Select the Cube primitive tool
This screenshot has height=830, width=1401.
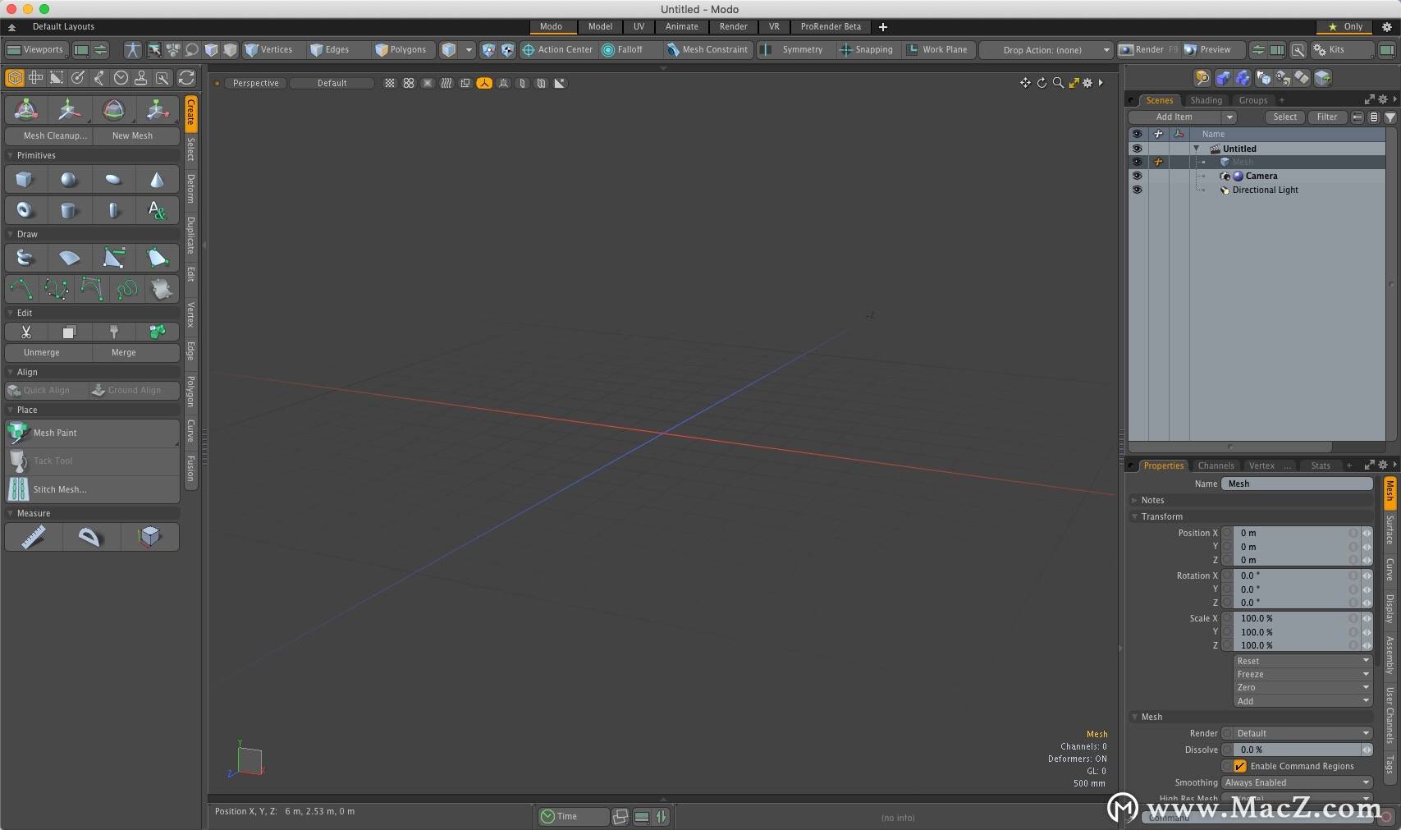pos(25,179)
